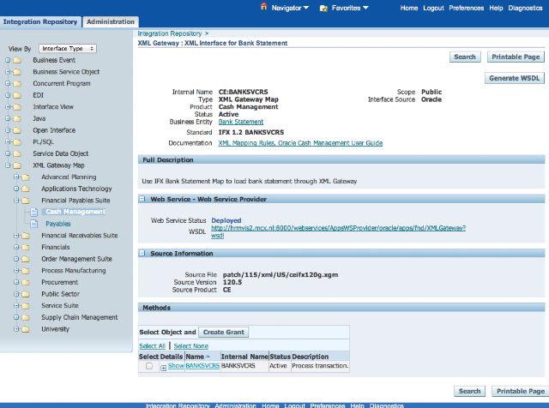
Task: Open the Navigator dropdown menu
Action: [290, 8]
